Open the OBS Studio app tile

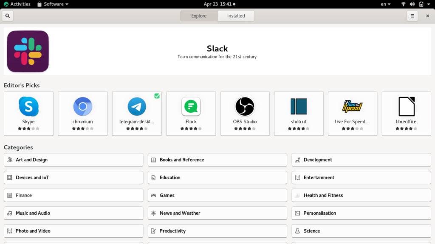[245, 114]
